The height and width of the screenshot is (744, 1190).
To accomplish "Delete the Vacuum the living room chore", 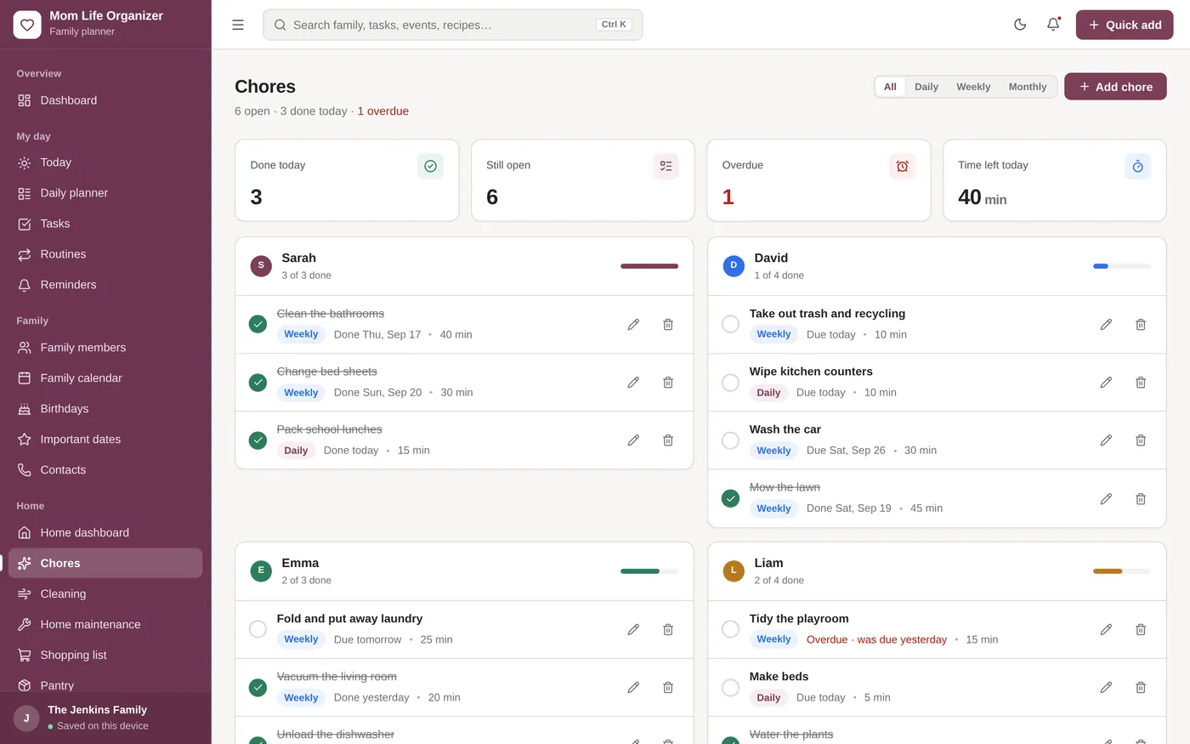I will [668, 687].
